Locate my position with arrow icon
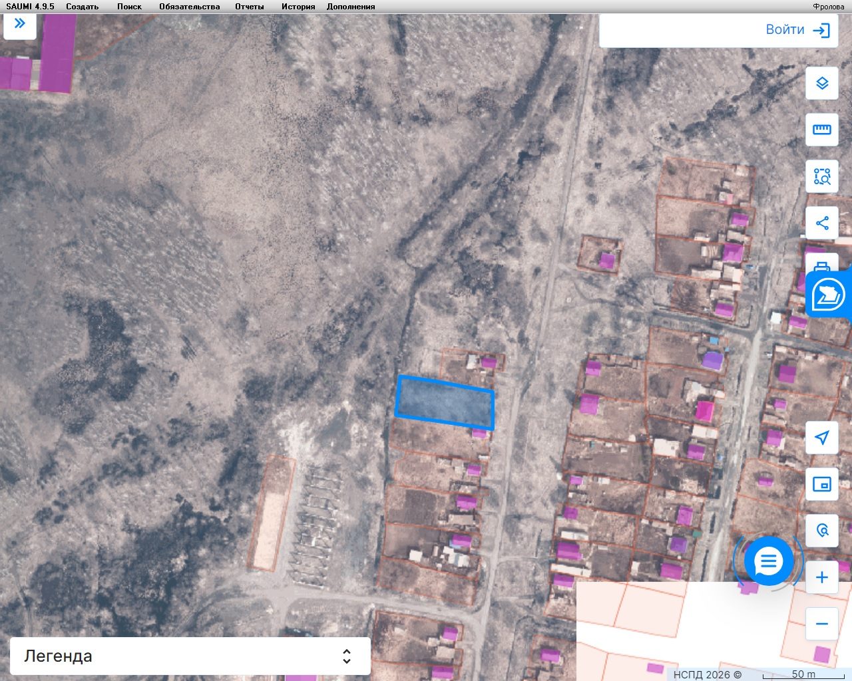852x681 pixels. [822, 438]
